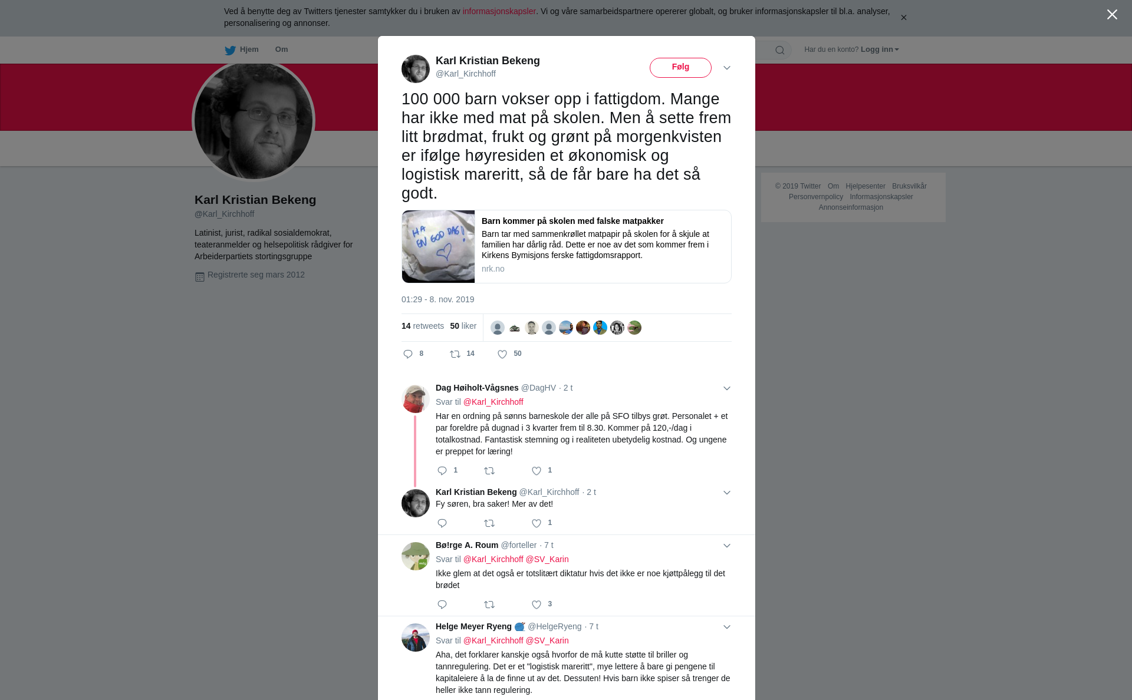Open the chevron menu beside Følg button
The width and height of the screenshot is (1132, 700).
coord(727,68)
